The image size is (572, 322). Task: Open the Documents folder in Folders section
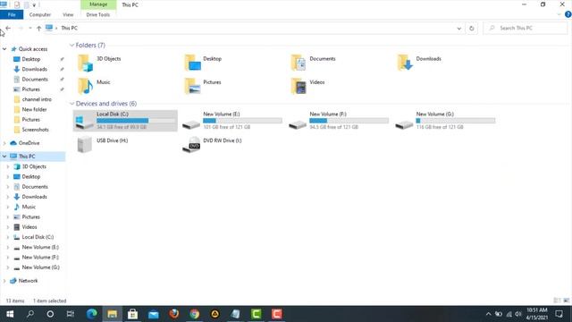(x=299, y=63)
